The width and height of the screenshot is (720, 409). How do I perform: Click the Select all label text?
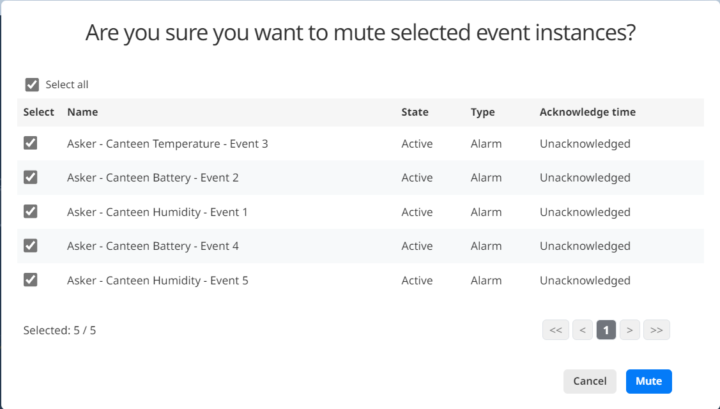pos(67,84)
